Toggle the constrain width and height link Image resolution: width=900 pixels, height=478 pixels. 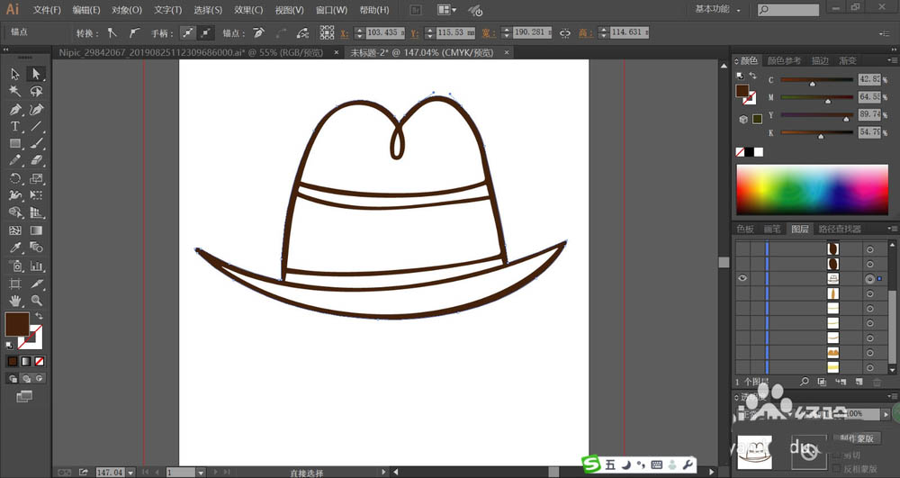click(565, 33)
